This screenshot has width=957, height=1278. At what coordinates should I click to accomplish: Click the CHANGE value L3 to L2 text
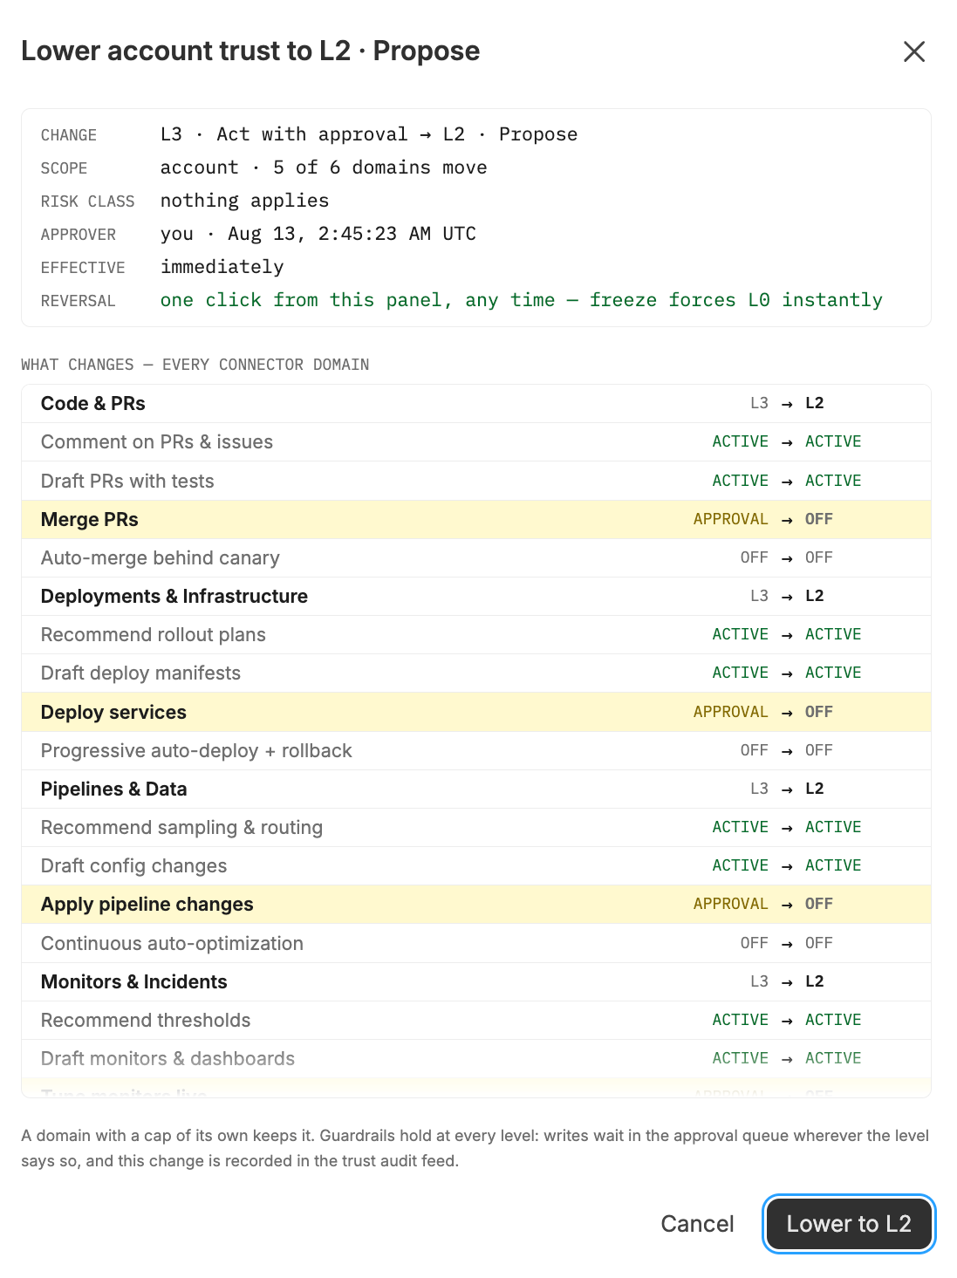[368, 134]
